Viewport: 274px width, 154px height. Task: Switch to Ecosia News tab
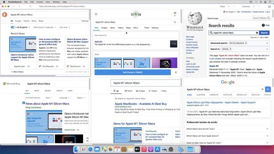tap(112, 28)
